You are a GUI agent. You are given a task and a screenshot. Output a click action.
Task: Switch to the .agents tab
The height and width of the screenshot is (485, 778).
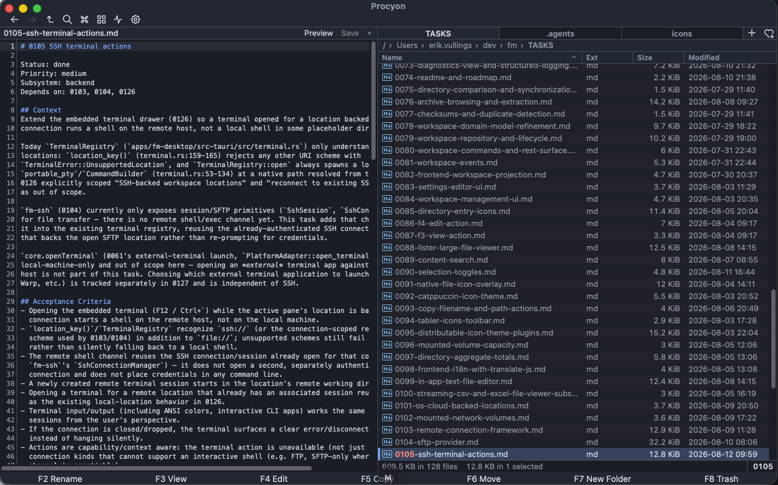coord(560,33)
